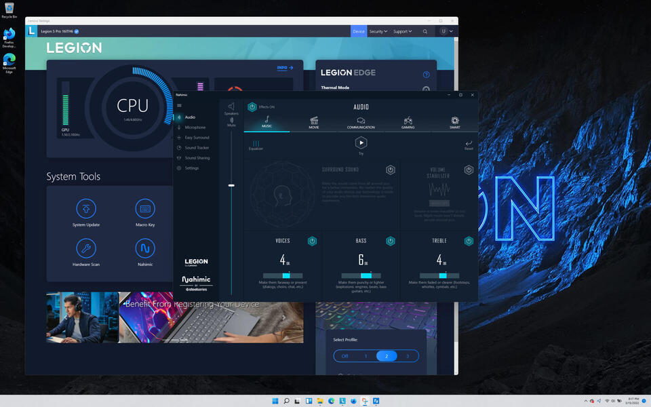Open File Explorer from the taskbar
This screenshot has width=651, height=407.
click(320, 401)
